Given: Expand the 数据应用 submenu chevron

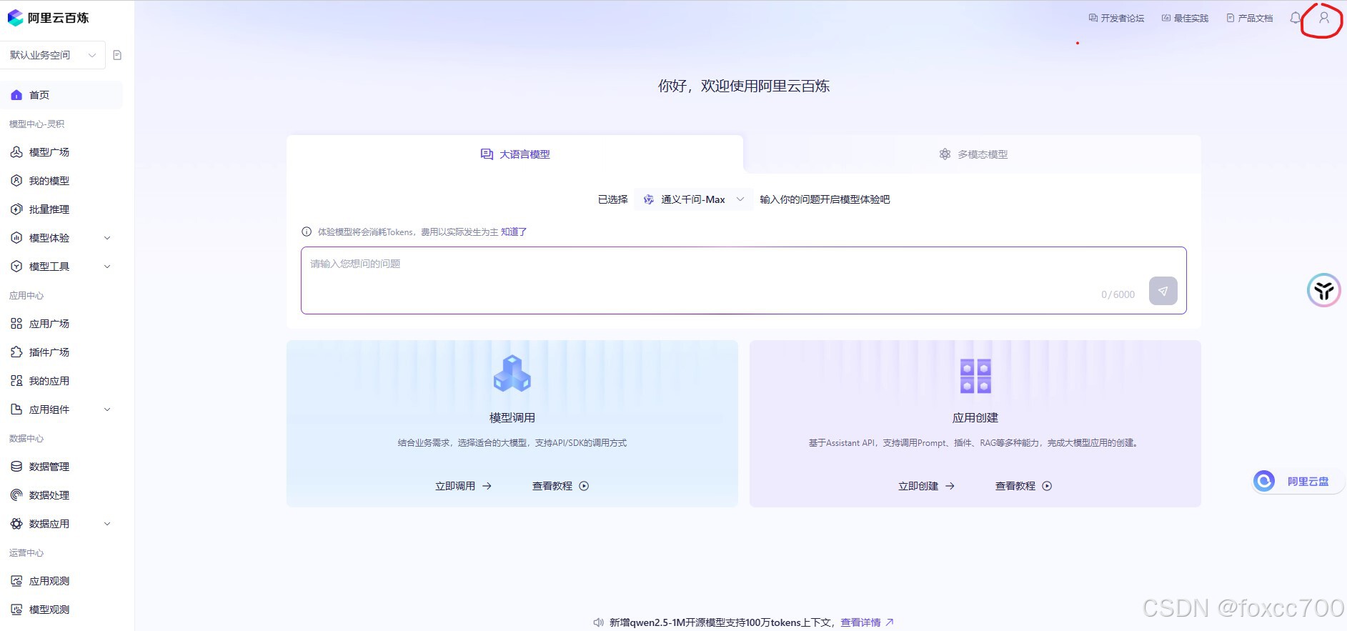Looking at the screenshot, I should (107, 524).
